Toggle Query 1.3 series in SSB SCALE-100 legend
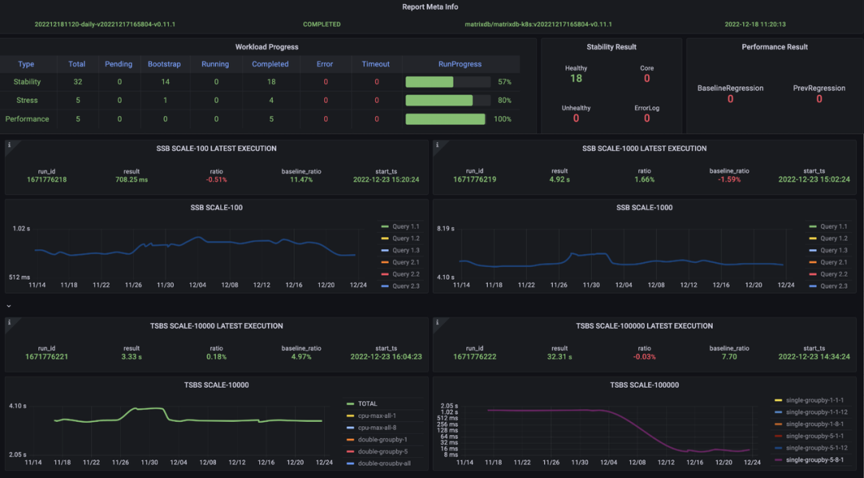 coord(406,250)
